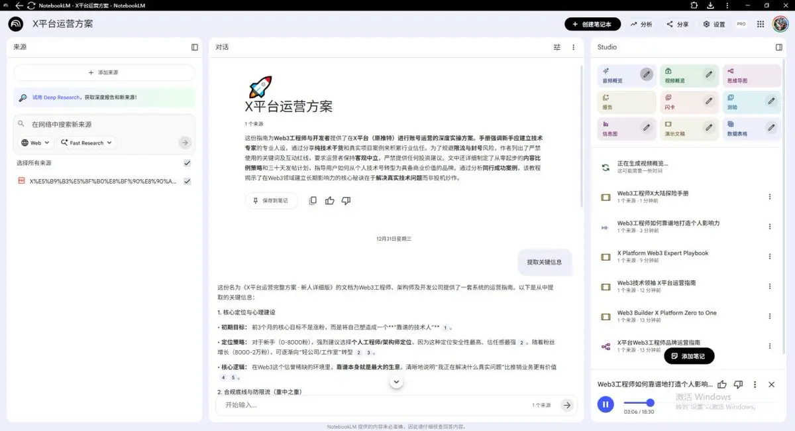Open the 对话 panel three-dot menu
Image resolution: width=795 pixels, height=431 pixels.
click(x=574, y=47)
